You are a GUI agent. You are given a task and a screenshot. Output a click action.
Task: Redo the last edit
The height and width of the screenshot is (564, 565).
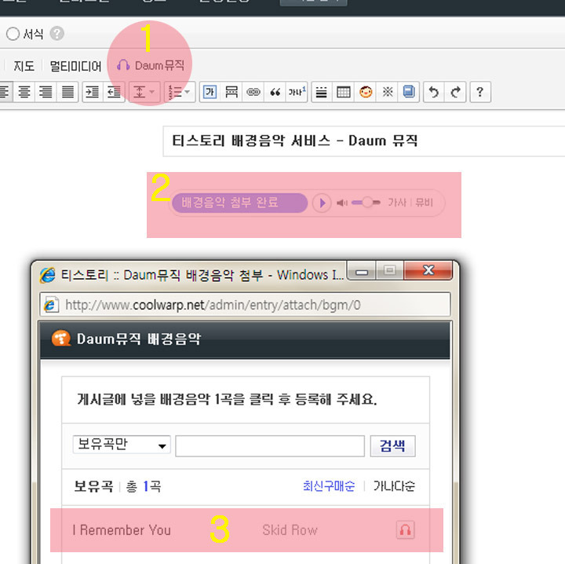pyautogui.click(x=455, y=92)
